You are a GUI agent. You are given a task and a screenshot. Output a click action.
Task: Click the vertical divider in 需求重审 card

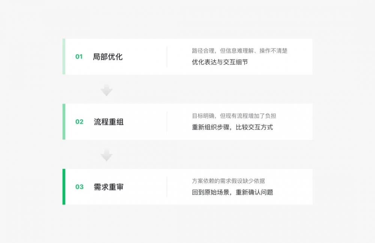tap(167, 187)
